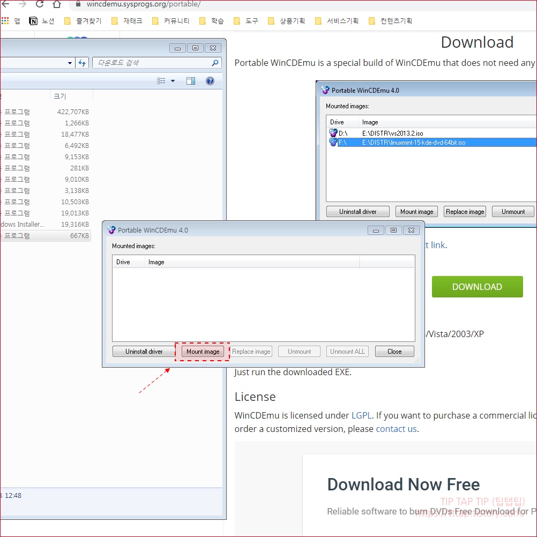
Task: Click Mount image in webpage screenshot window
Action: 416,212
